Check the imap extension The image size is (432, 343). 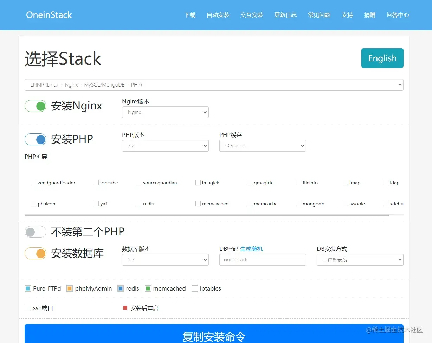tap(345, 183)
